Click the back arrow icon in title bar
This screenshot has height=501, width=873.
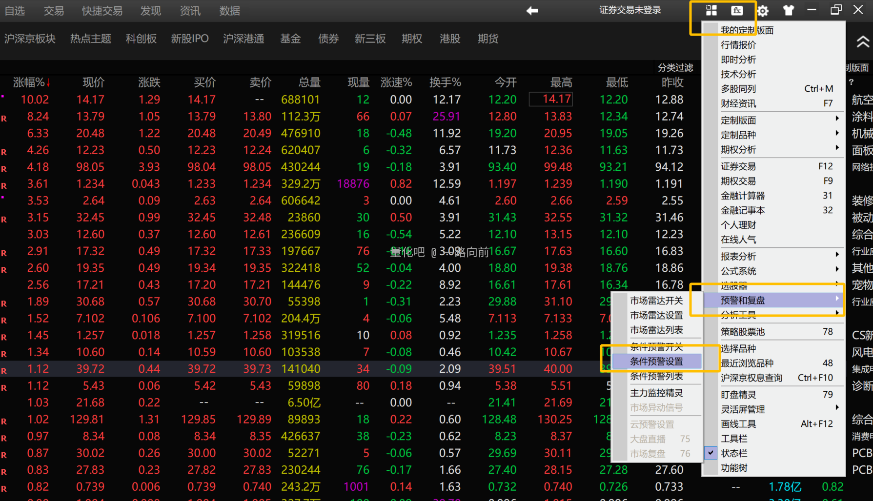pyautogui.click(x=532, y=11)
